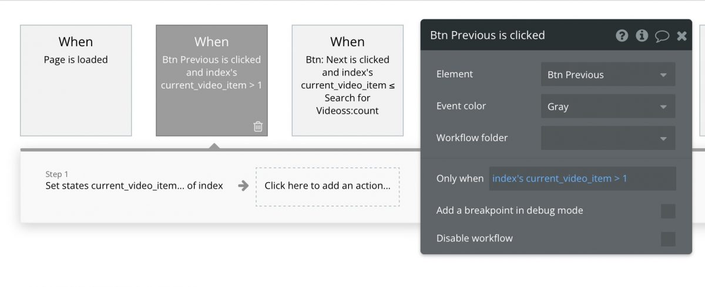Click the Element dropdown arrow
The width and height of the screenshot is (705, 287).
tap(663, 76)
